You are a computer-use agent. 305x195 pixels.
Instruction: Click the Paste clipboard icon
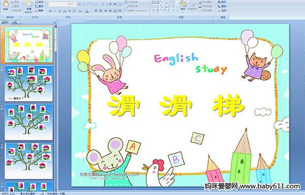(6, 4)
